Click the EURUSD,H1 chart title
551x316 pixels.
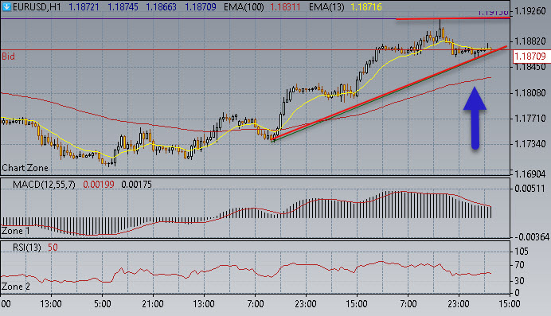pyautogui.click(x=37, y=7)
